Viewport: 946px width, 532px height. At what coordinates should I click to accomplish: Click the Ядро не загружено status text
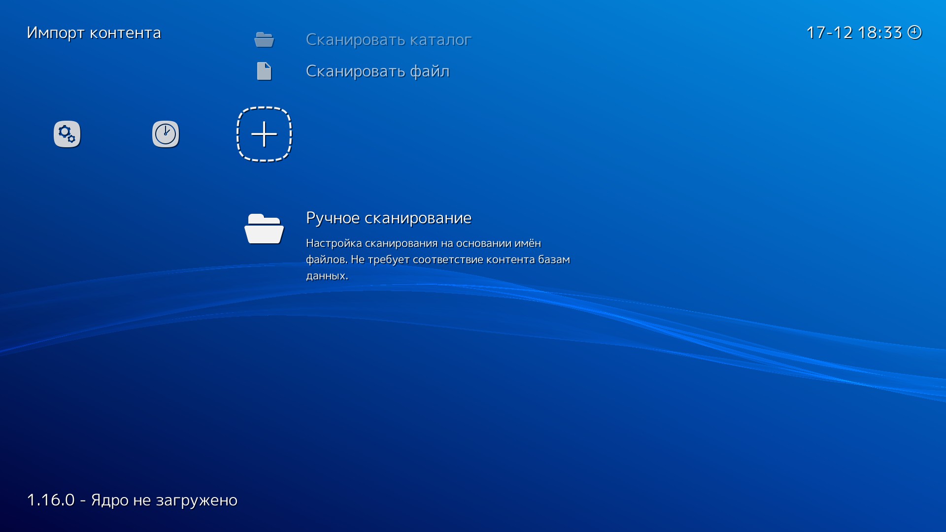tap(164, 500)
